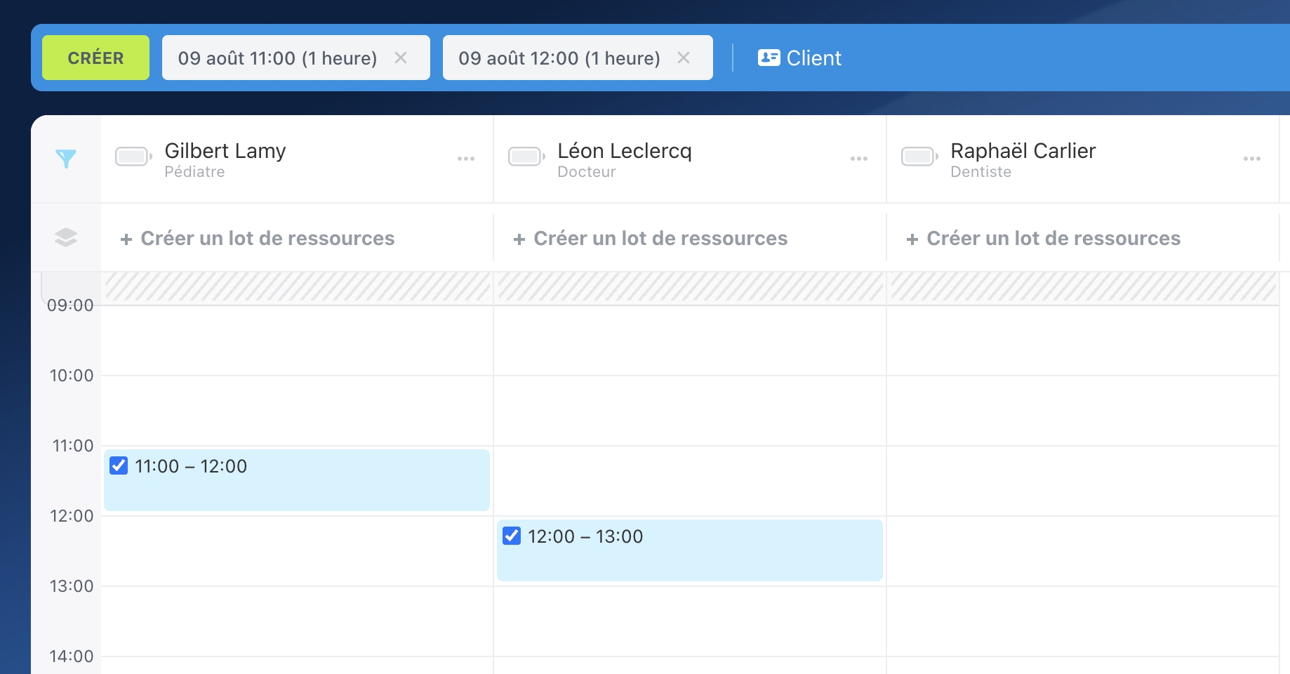
Task: Create a resource batch for Léon Leclercq
Action: (x=651, y=239)
